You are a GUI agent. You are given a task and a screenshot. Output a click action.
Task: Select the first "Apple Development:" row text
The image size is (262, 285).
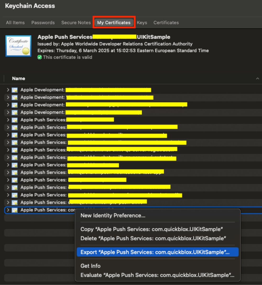42,90
